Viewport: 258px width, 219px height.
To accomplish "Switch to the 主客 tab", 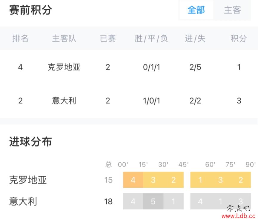I will tap(232, 10).
